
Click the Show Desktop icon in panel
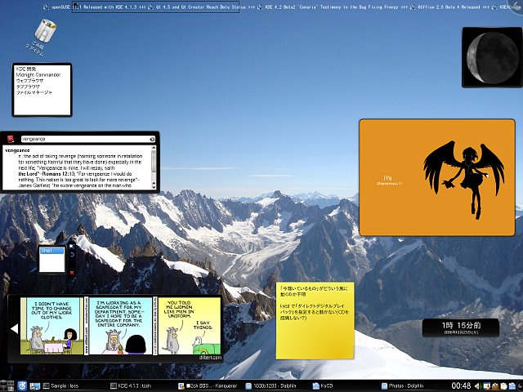pos(35,386)
